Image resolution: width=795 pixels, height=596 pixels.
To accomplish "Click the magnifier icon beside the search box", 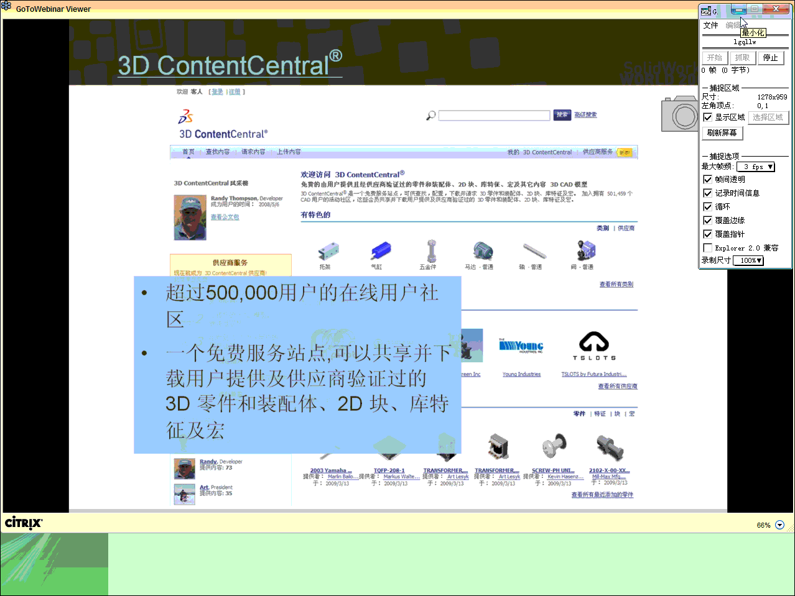I will [430, 116].
